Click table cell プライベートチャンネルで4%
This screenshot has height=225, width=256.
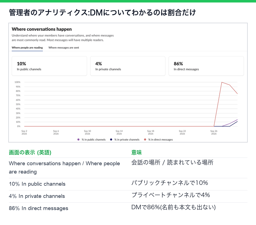point(171,195)
